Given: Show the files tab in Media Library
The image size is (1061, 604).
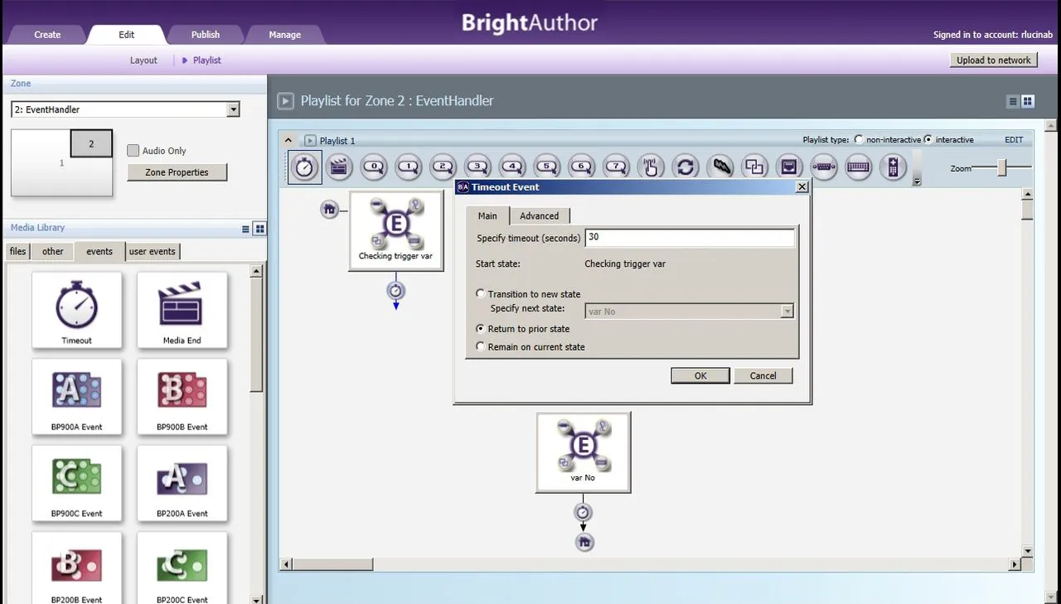Looking at the screenshot, I should 18,251.
